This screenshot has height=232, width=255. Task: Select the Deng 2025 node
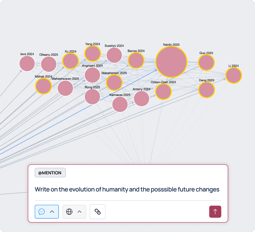(x=207, y=90)
